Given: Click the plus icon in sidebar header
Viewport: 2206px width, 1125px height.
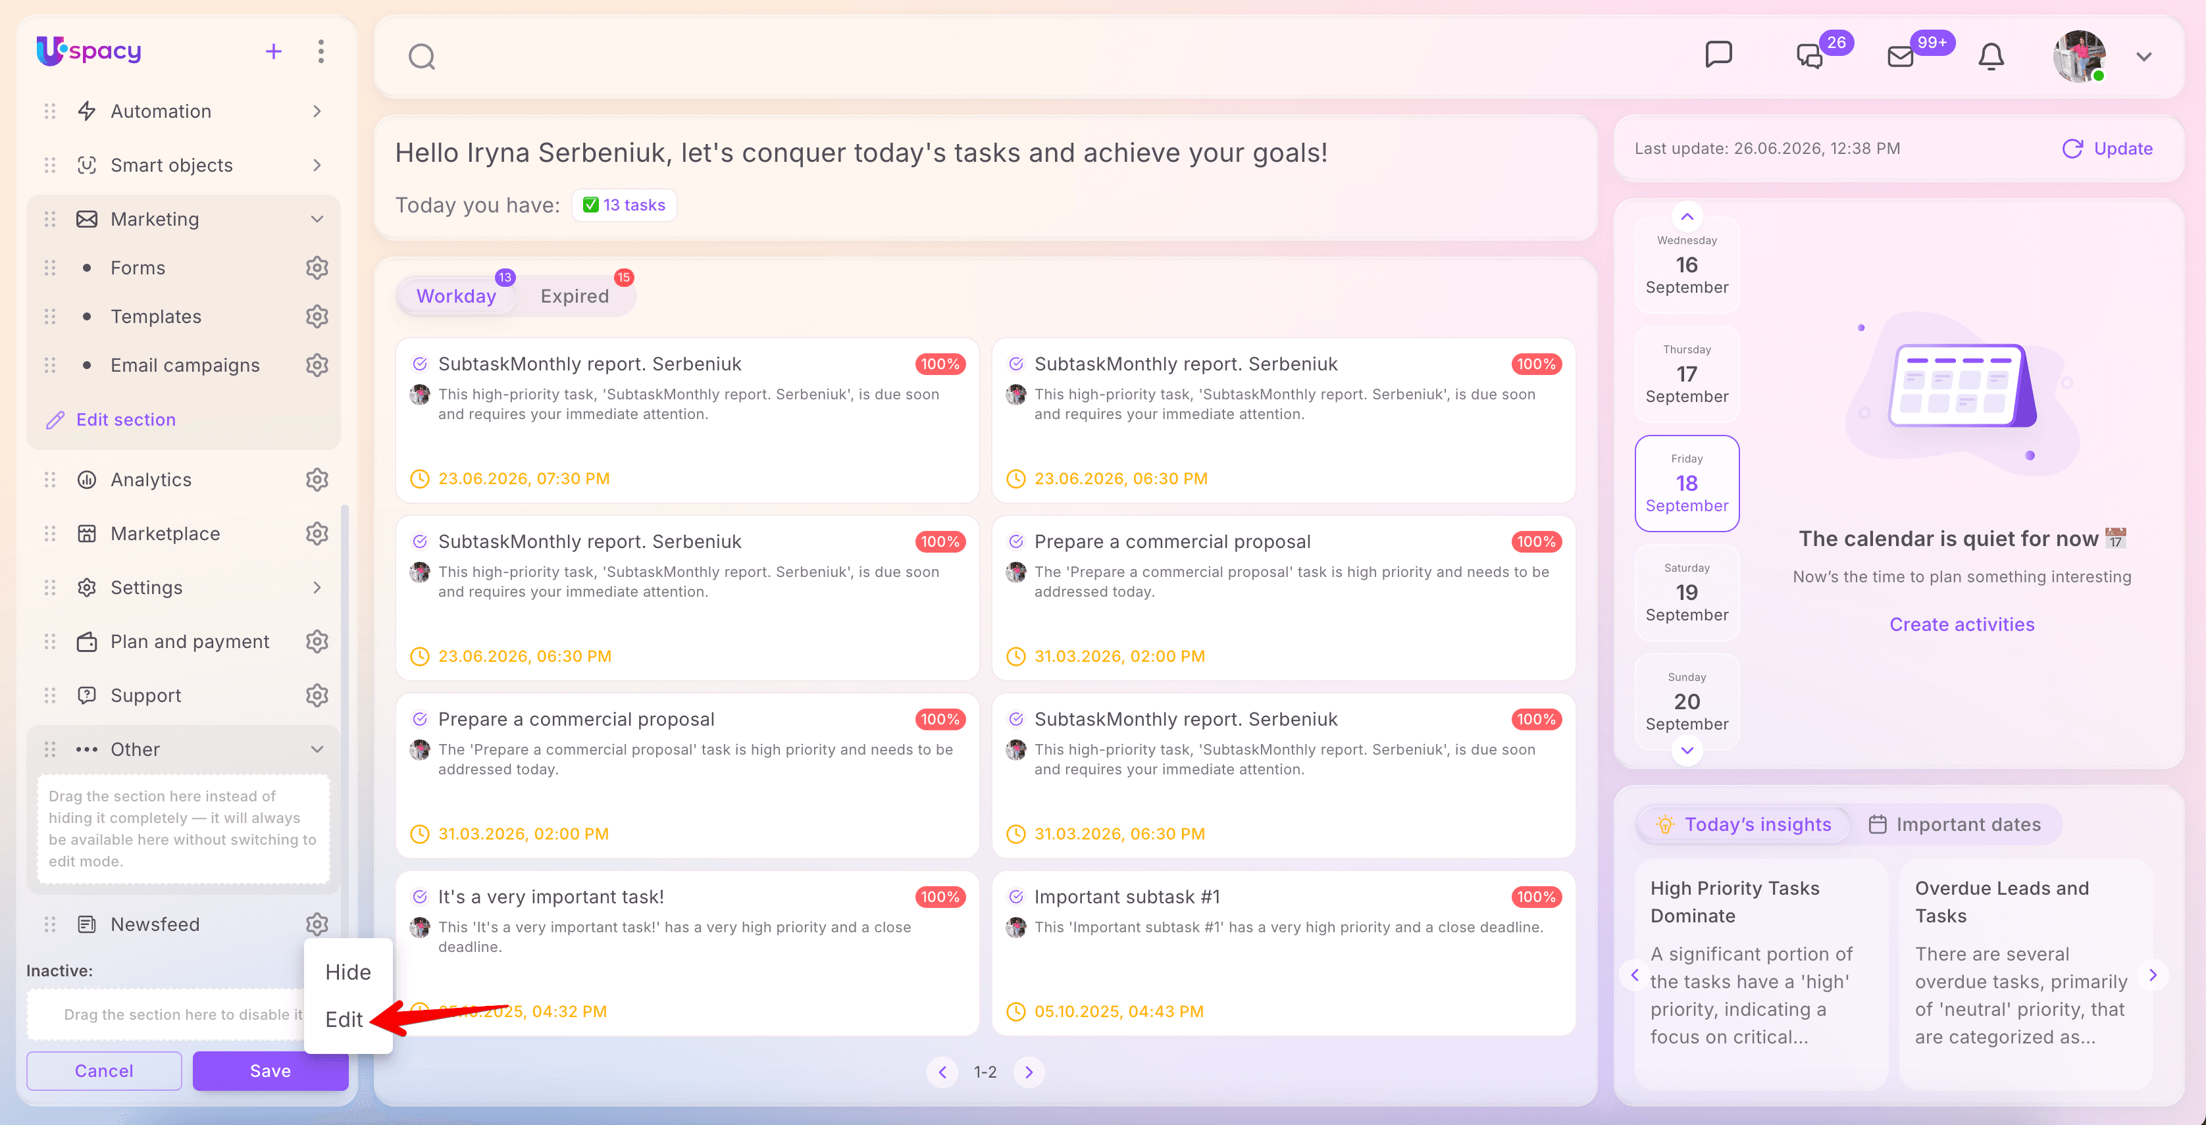Looking at the screenshot, I should tap(273, 51).
